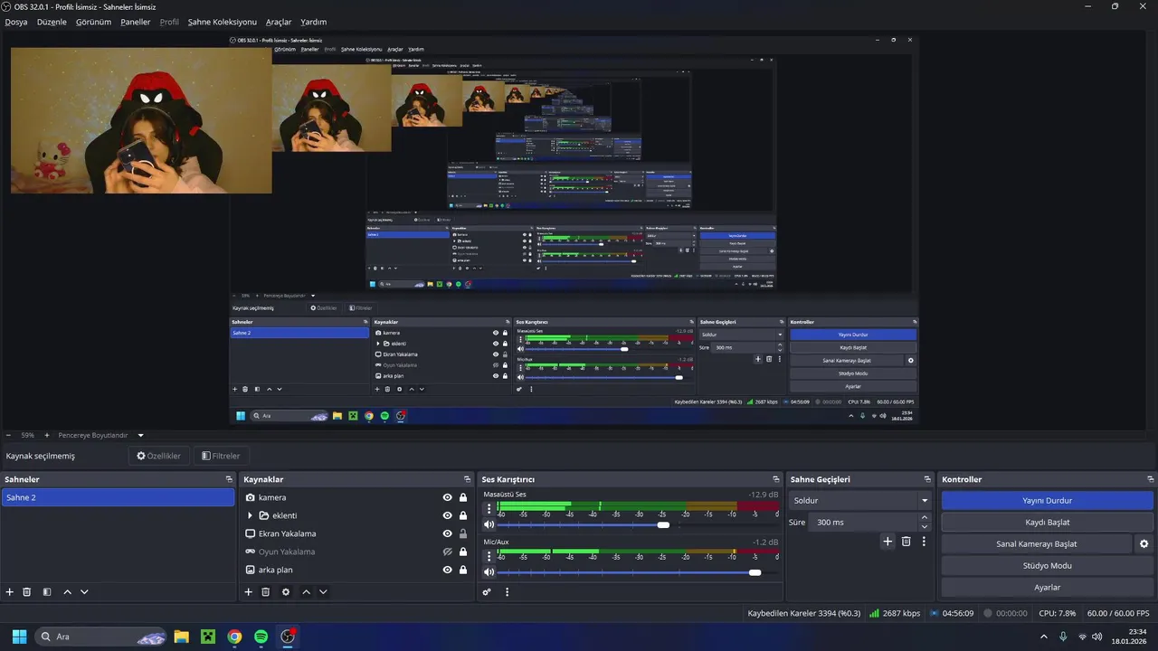Open source Özellikler above the panels
The width and height of the screenshot is (1158, 651).
coord(159,456)
